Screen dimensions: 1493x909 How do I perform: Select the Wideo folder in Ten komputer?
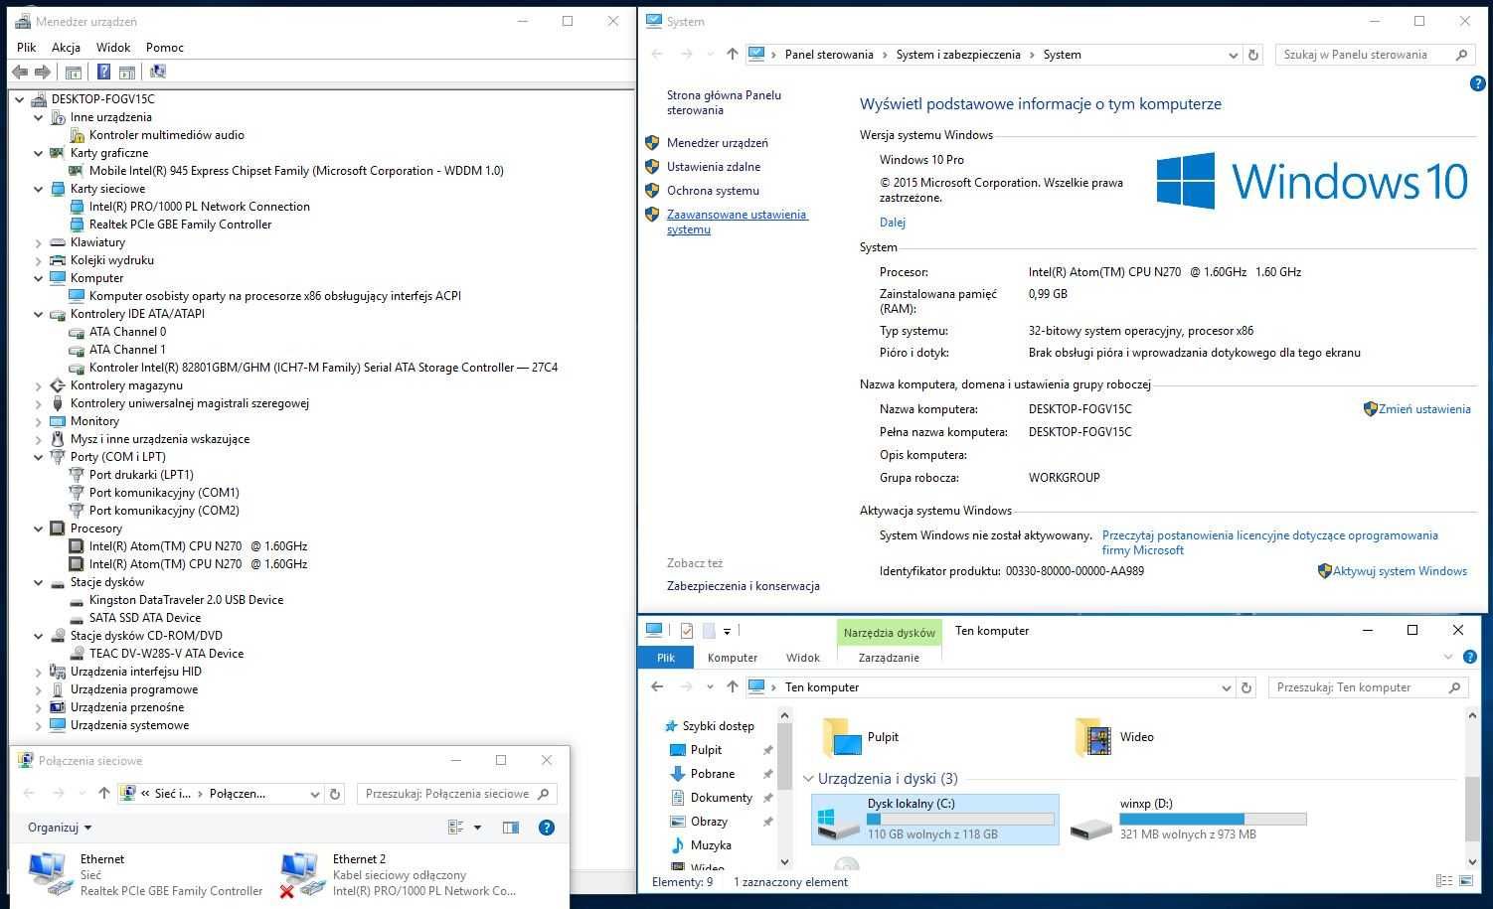coord(1114,737)
